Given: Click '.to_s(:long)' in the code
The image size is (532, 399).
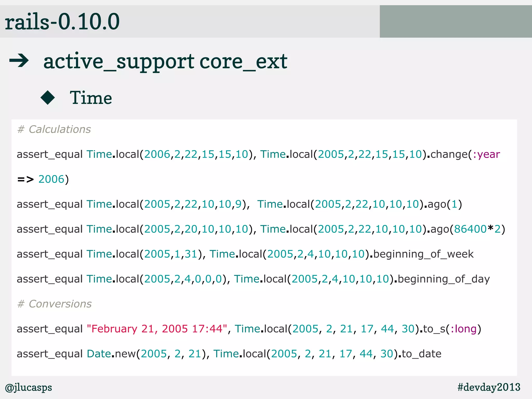Looking at the screenshot, I should coord(450,329).
